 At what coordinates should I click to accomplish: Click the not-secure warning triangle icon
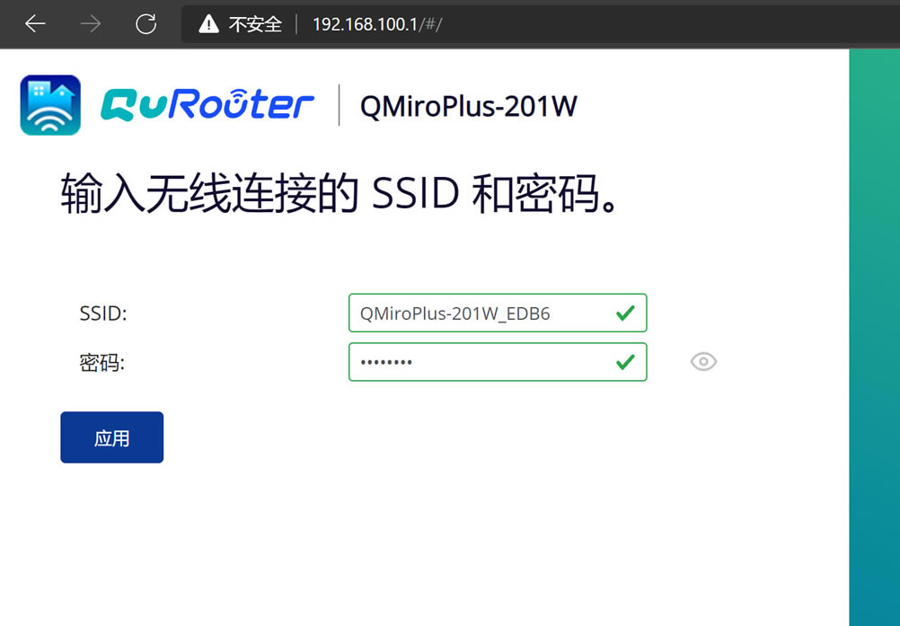[208, 24]
